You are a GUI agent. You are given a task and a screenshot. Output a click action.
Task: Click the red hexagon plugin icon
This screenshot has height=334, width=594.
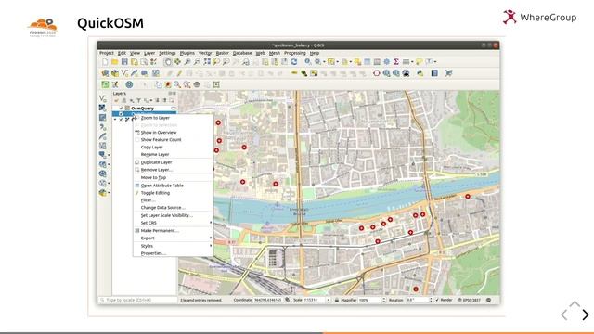(x=376, y=73)
